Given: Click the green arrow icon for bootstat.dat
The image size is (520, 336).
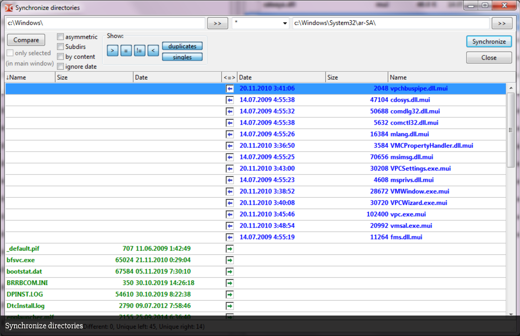Looking at the screenshot, I should (229, 272).
